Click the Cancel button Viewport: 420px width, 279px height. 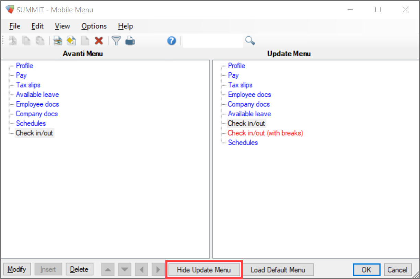point(398,270)
